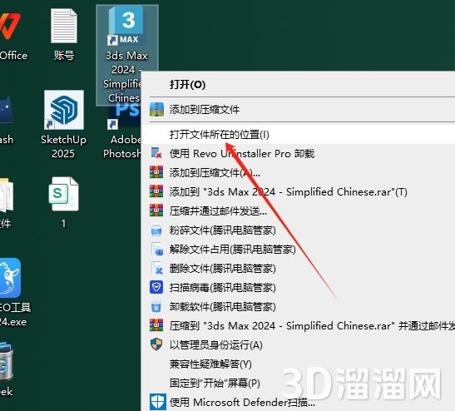
Task: Choose 粉碎文件(腾讯电脑管家)
Action: pos(299,230)
